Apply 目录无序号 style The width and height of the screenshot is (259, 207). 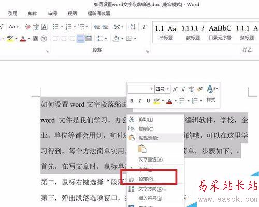pos(220,33)
